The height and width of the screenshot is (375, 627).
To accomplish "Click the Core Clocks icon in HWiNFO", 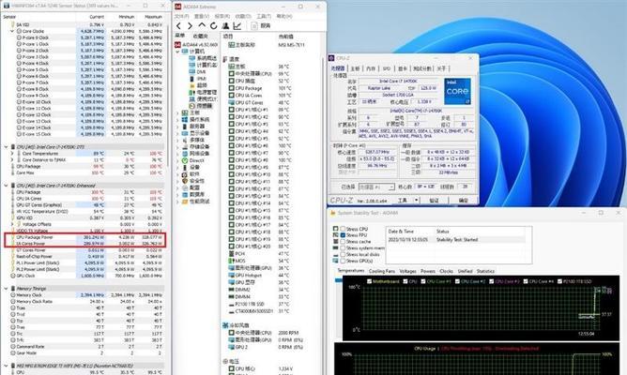I will (19, 31).
